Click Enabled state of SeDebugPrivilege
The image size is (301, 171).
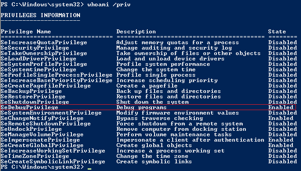click(281, 107)
